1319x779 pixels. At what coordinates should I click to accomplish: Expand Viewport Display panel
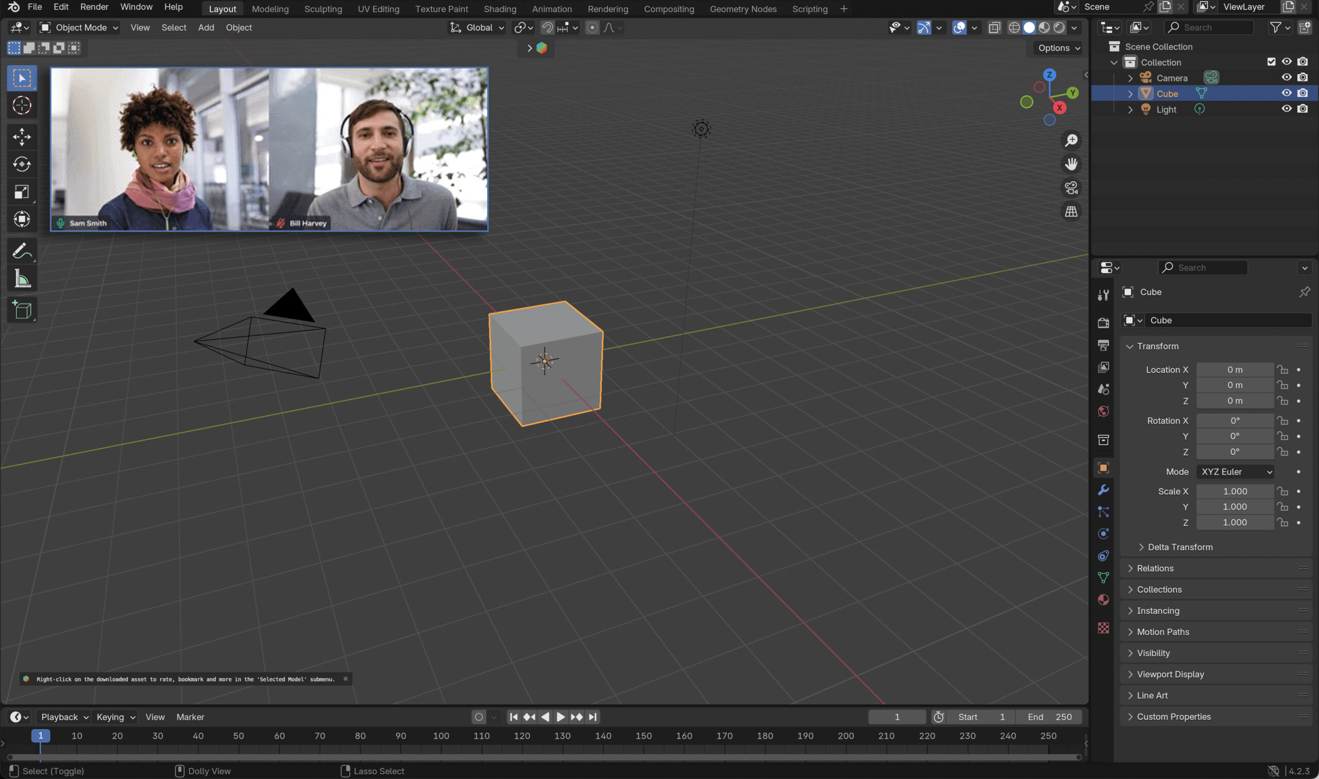click(x=1216, y=674)
